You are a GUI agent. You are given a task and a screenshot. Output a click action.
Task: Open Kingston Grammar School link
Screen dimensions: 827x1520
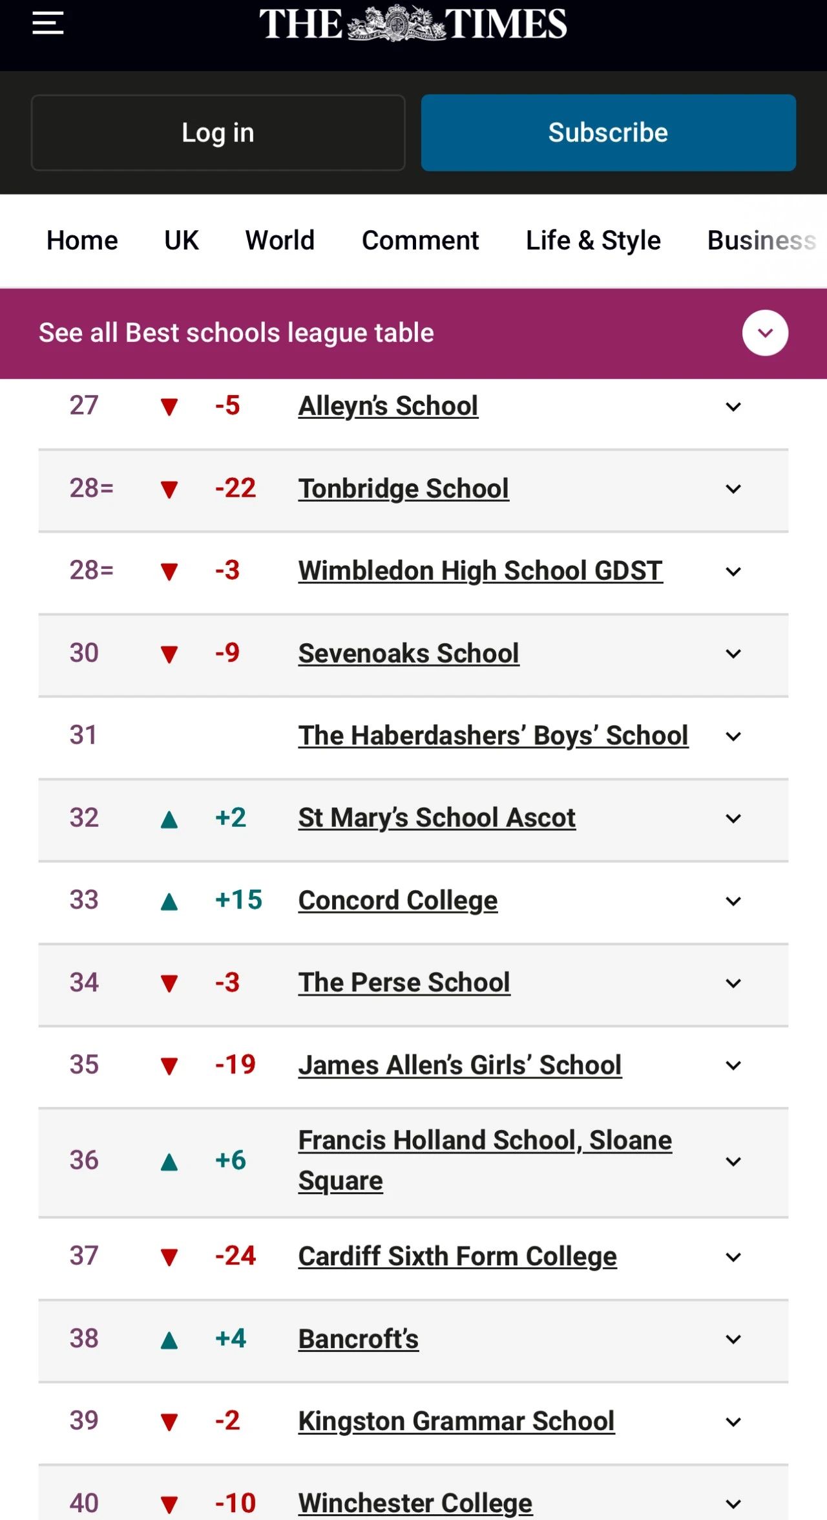pyautogui.click(x=456, y=1422)
